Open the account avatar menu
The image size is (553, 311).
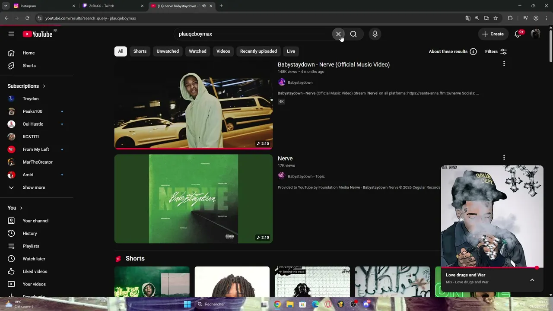[x=536, y=34]
